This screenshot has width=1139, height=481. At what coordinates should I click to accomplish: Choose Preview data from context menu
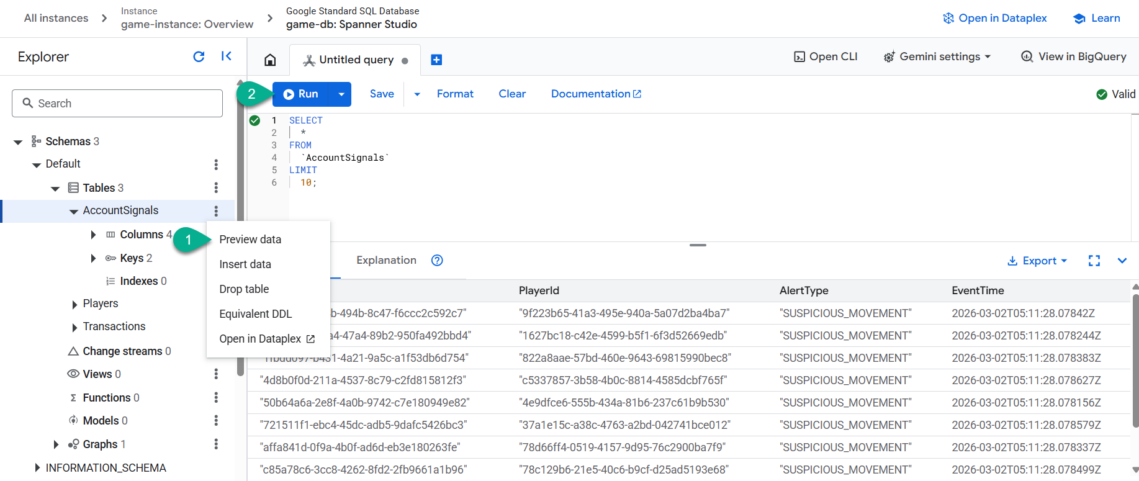click(250, 240)
